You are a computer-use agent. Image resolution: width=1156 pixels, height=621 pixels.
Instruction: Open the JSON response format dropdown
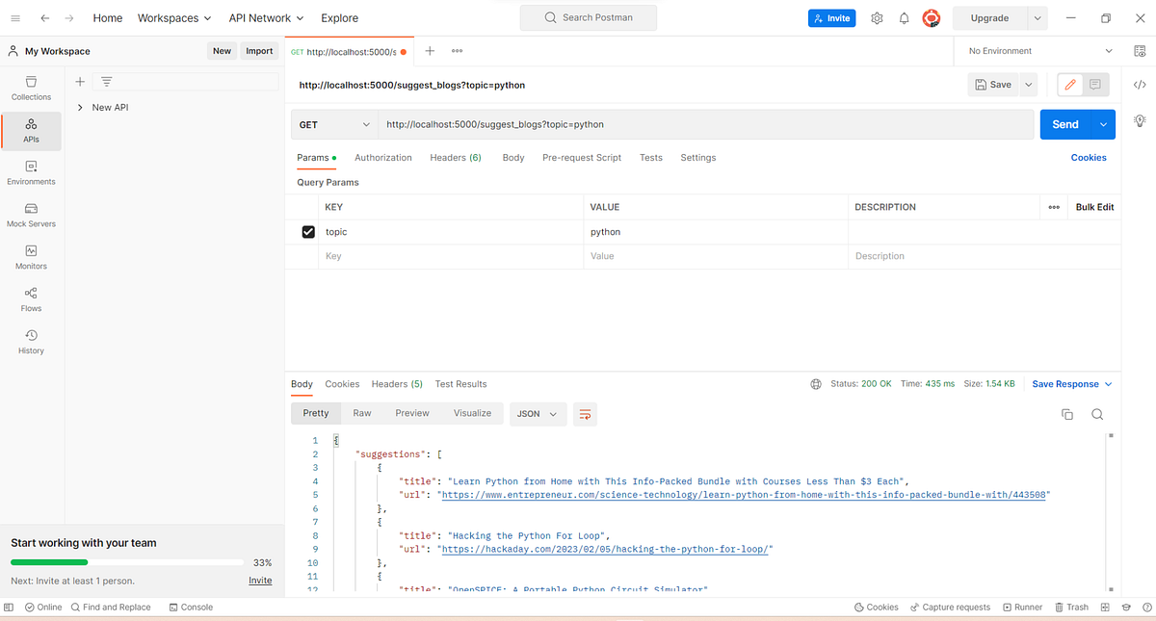pyautogui.click(x=538, y=413)
